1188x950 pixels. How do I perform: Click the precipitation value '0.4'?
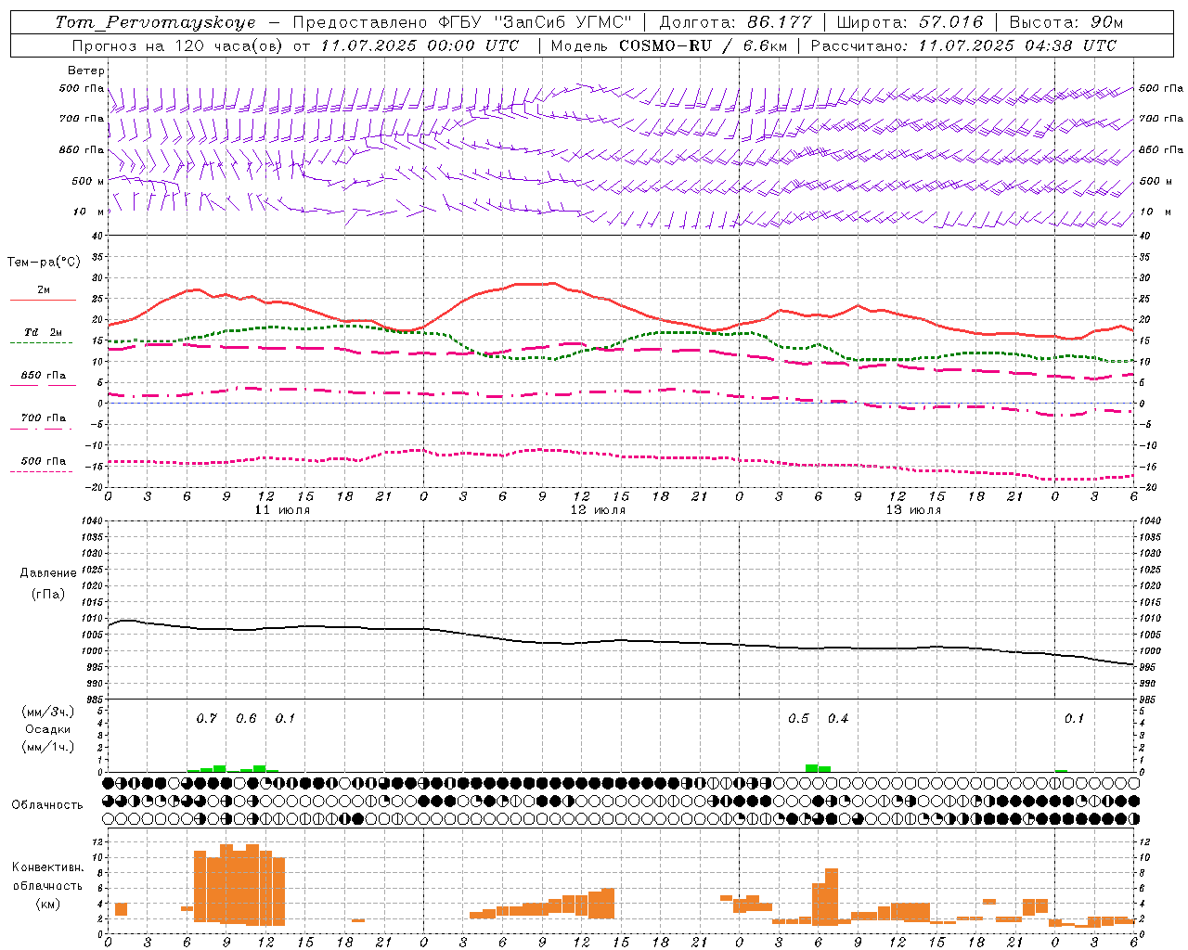click(838, 719)
